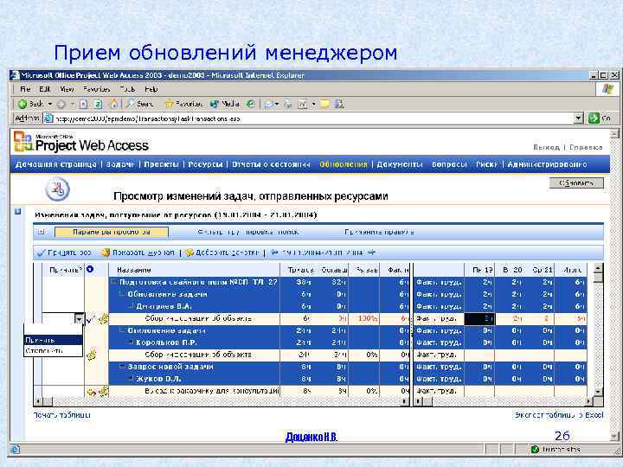Viewport: 623px width, 467px height.
Task: Click the Print icon in IE toolbar
Action: click(x=287, y=105)
